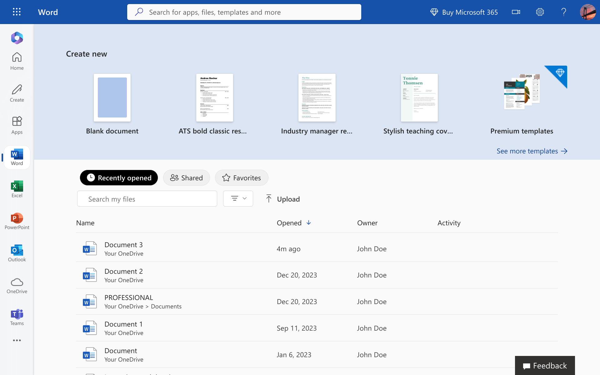This screenshot has height=375, width=600.
Task: Open PowerPoint from the sidebar
Action: pos(17,221)
